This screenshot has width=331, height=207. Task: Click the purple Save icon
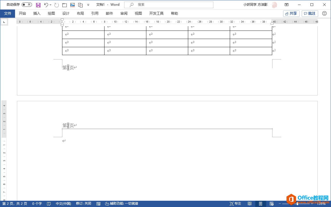(x=38, y=5)
